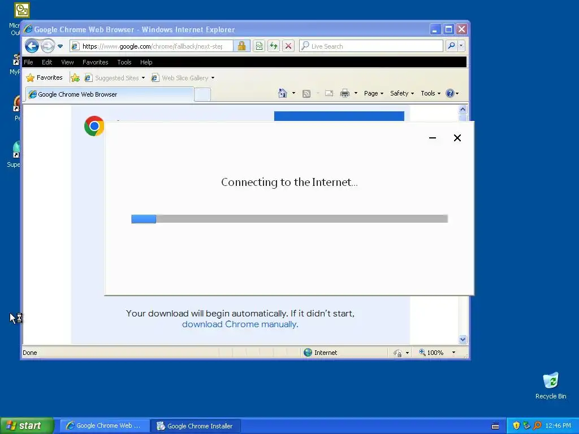Open the Help menu
Screen dimensions: 579x434
point(146,62)
